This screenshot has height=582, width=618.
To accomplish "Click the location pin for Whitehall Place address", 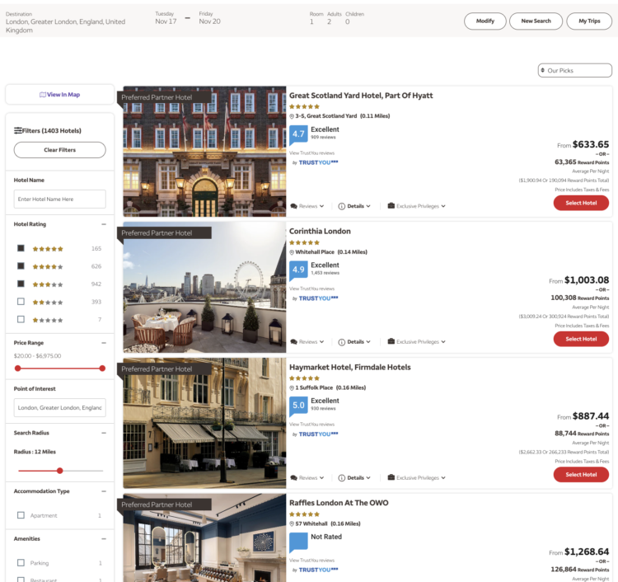I will [x=292, y=252].
